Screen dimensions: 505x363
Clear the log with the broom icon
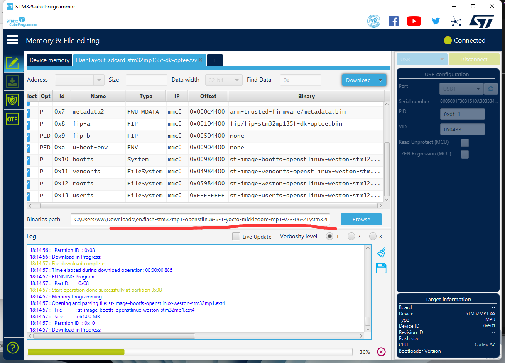click(381, 252)
